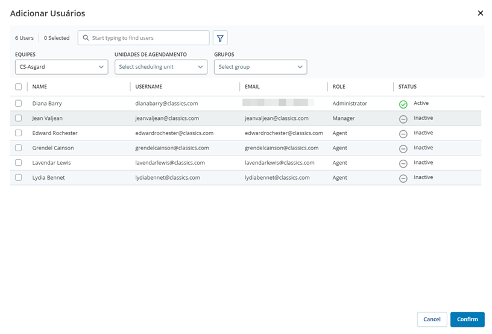Open the Equipes CS-Asgard dropdown
This screenshot has height=334, width=492.
point(61,67)
